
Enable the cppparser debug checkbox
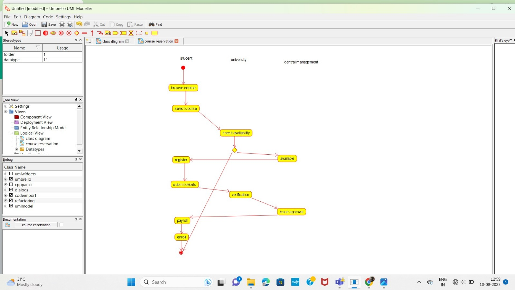(x=11, y=185)
